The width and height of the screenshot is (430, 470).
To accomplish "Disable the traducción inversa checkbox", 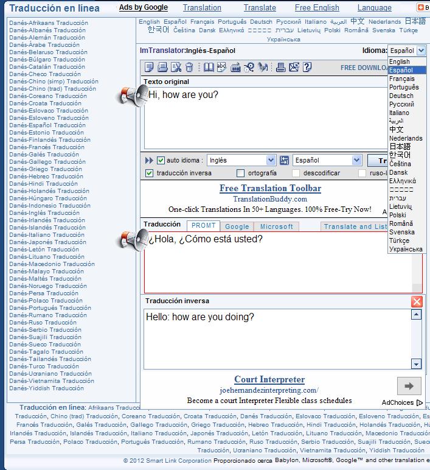I will (150, 174).
